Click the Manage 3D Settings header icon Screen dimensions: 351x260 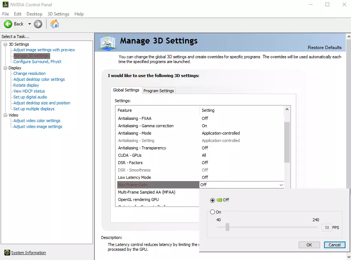108,42
